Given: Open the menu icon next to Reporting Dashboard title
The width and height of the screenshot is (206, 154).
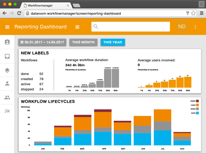Looking at the screenshot, I should pyautogui.click(x=77, y=27).
